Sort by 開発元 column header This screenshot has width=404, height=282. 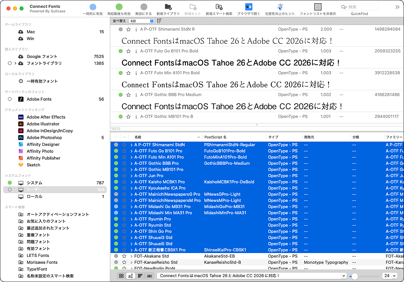[326, 137]
